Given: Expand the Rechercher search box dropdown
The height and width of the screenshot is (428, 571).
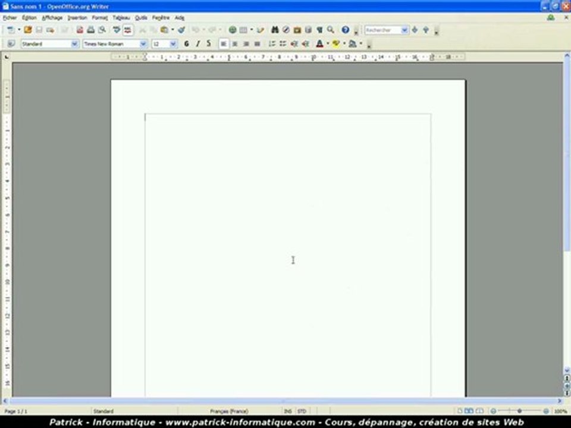Looking at the screenshot, I should [x=404, y=30].
